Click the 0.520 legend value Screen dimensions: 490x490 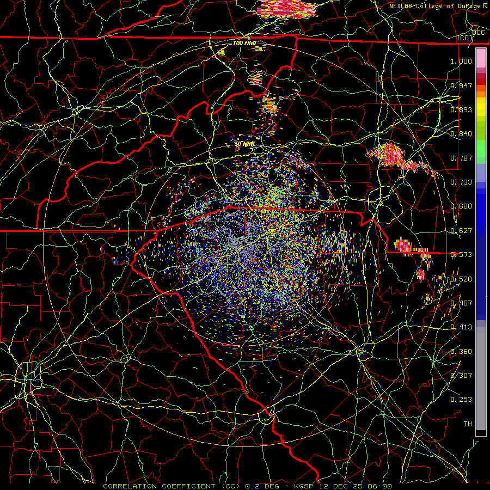tap(461, 279)
